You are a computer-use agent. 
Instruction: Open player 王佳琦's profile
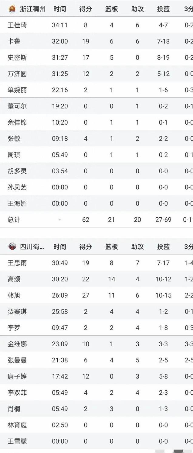(x=17, y=25)
